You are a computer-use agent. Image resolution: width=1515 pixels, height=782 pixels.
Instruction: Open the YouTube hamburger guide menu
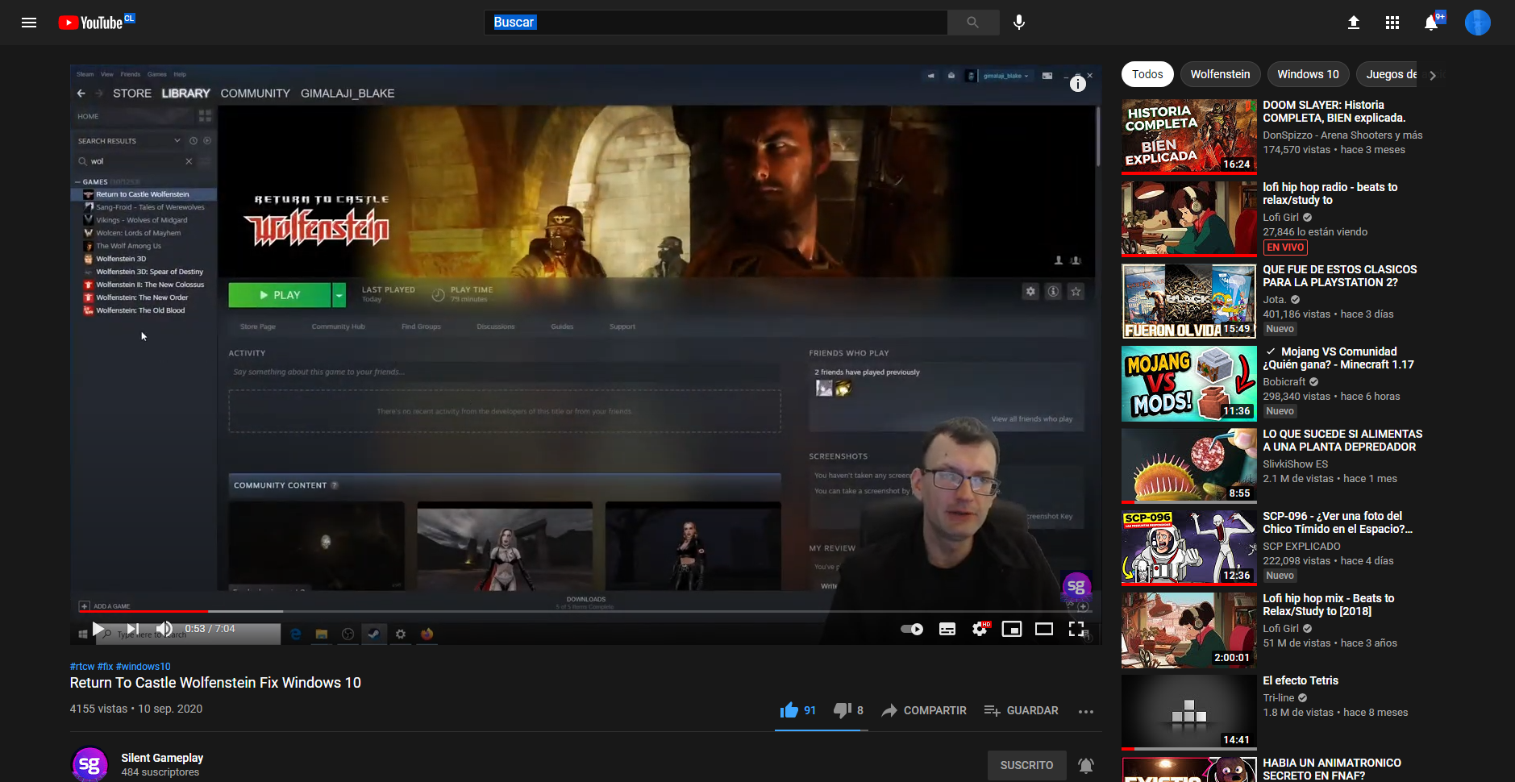[29, 23]
